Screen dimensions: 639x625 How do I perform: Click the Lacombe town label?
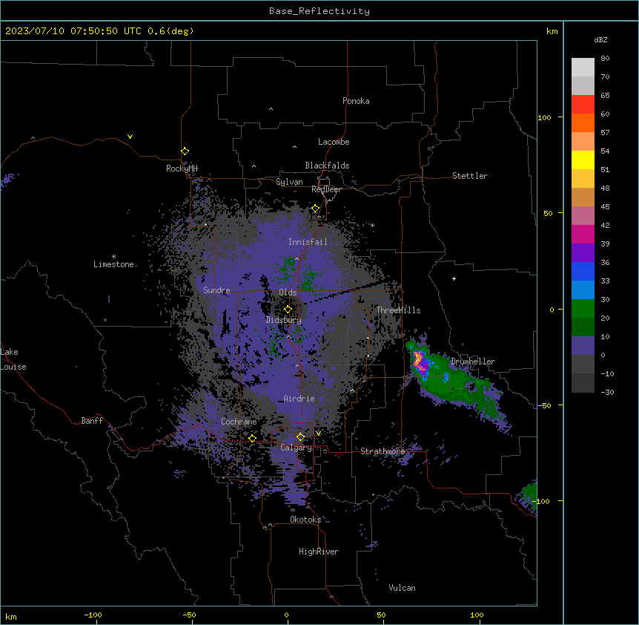click(x=334, y=142)
